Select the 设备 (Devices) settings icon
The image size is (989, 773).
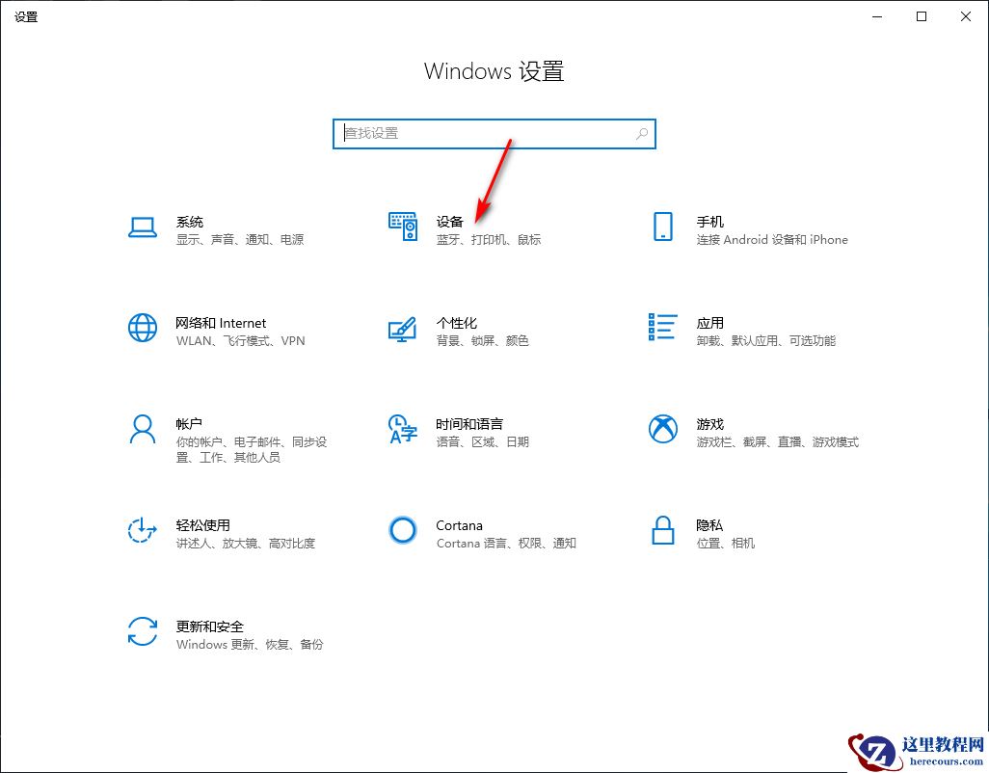(402, 227)
